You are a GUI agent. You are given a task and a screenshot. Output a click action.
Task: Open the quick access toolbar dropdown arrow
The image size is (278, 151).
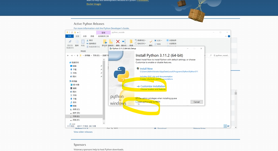[78, 32]
